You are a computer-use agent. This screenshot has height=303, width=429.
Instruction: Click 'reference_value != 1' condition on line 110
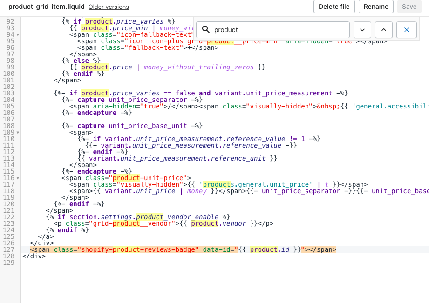pos(266,139)
